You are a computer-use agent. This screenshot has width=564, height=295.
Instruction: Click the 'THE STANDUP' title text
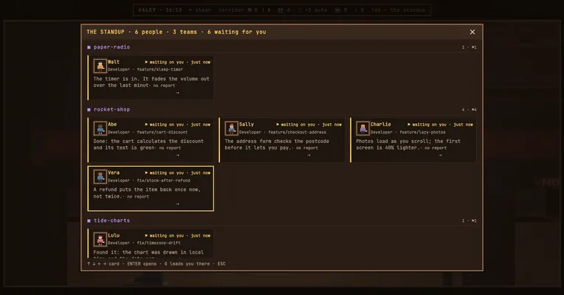click(106, 32)
